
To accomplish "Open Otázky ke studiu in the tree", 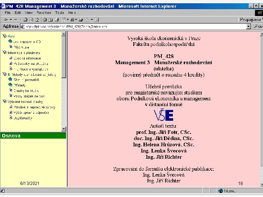I will click(26, 91).
